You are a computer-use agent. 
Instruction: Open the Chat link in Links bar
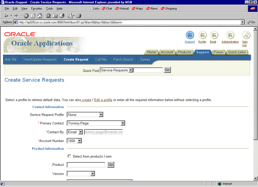pos(107,9)
